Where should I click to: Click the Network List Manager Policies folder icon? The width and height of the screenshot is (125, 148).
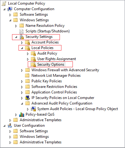pos(27,76)
